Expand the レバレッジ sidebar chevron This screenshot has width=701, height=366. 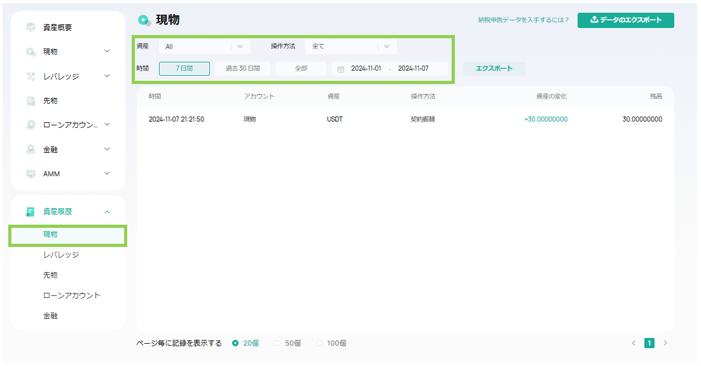(x=108, y=76)
